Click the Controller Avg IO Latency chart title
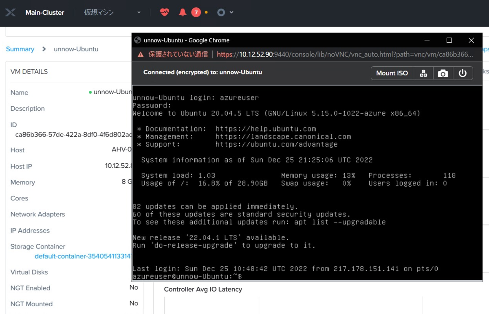 (x=203, y=289)
